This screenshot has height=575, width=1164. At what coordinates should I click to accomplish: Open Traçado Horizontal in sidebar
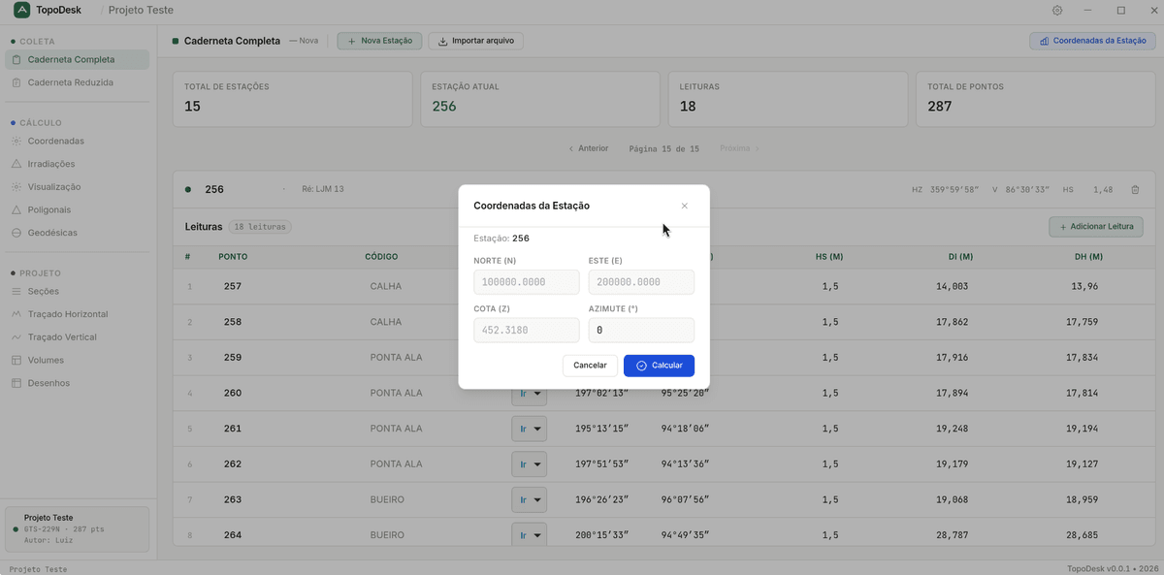click(77, 314)
